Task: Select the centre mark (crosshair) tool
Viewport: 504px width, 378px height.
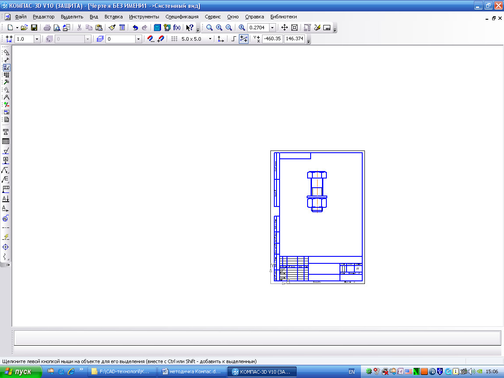Action: 5,247
